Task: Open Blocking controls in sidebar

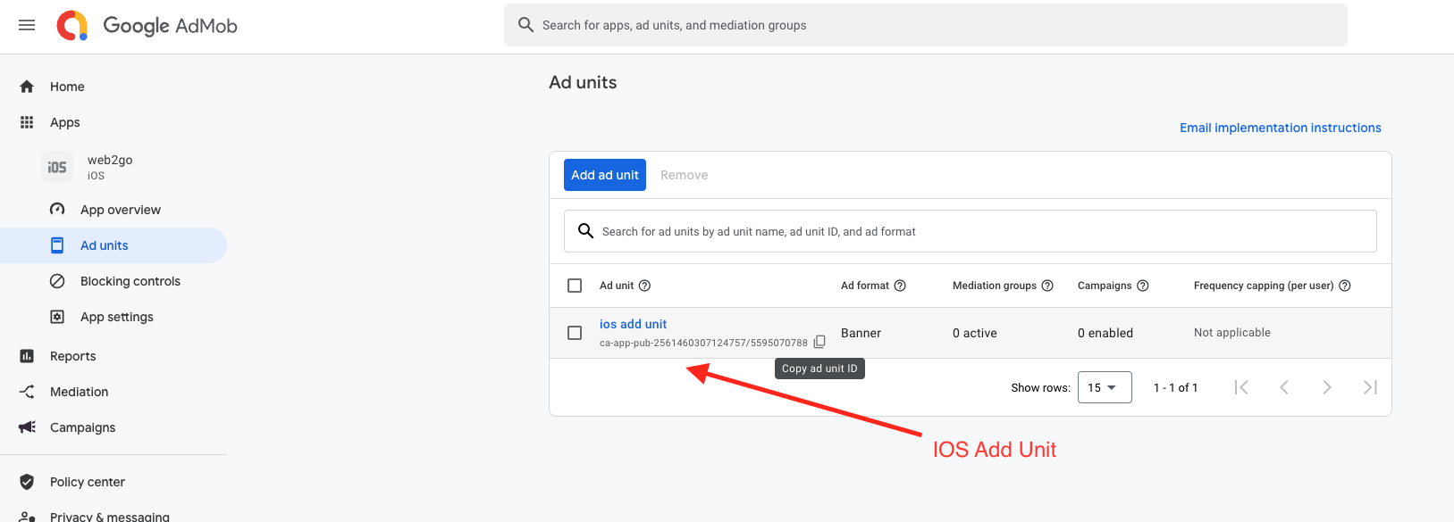Action: (130, 281)
